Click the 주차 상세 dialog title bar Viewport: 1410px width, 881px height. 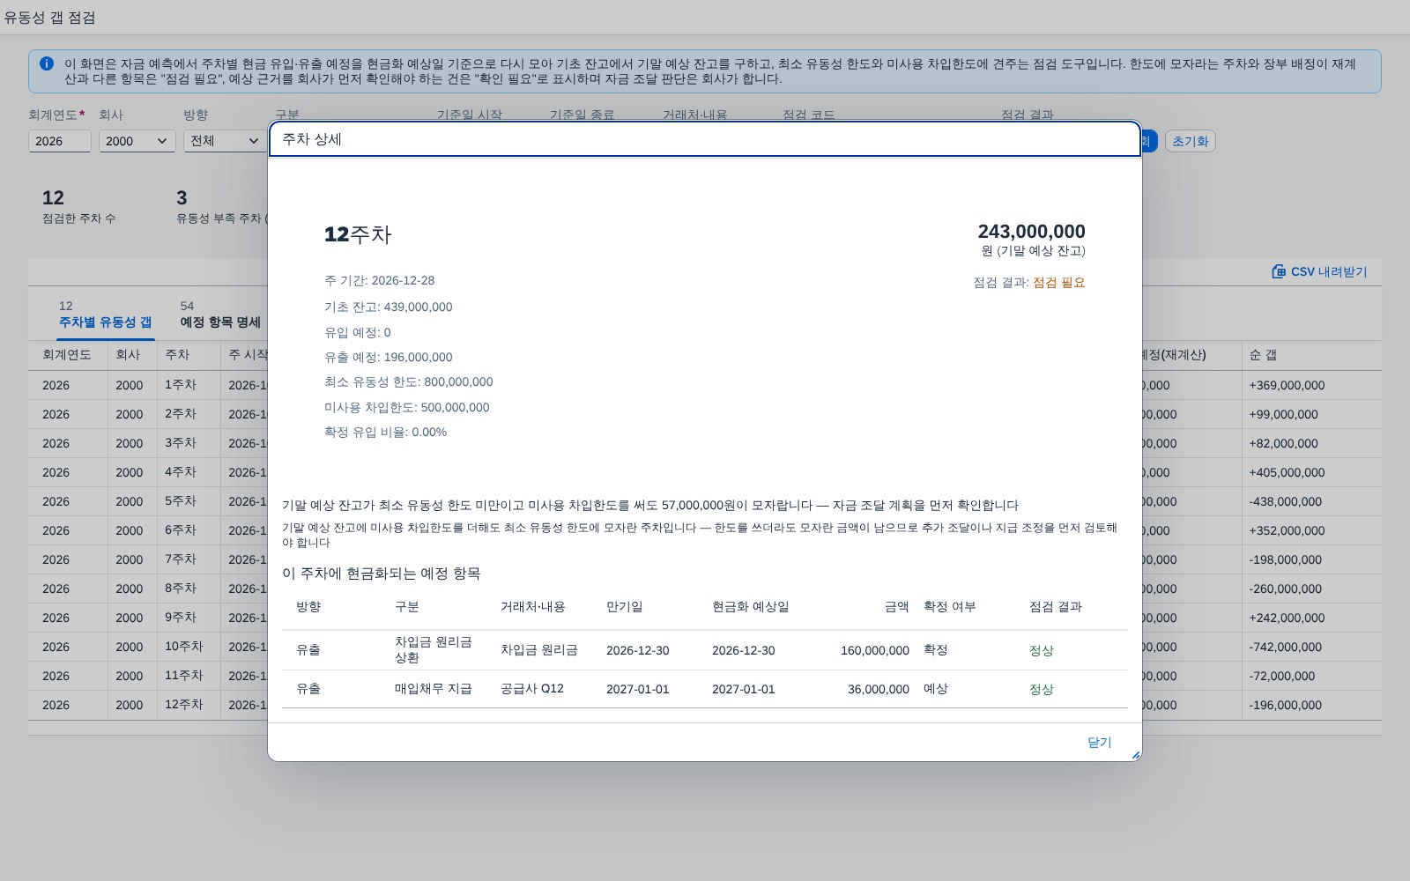(705, 139)
